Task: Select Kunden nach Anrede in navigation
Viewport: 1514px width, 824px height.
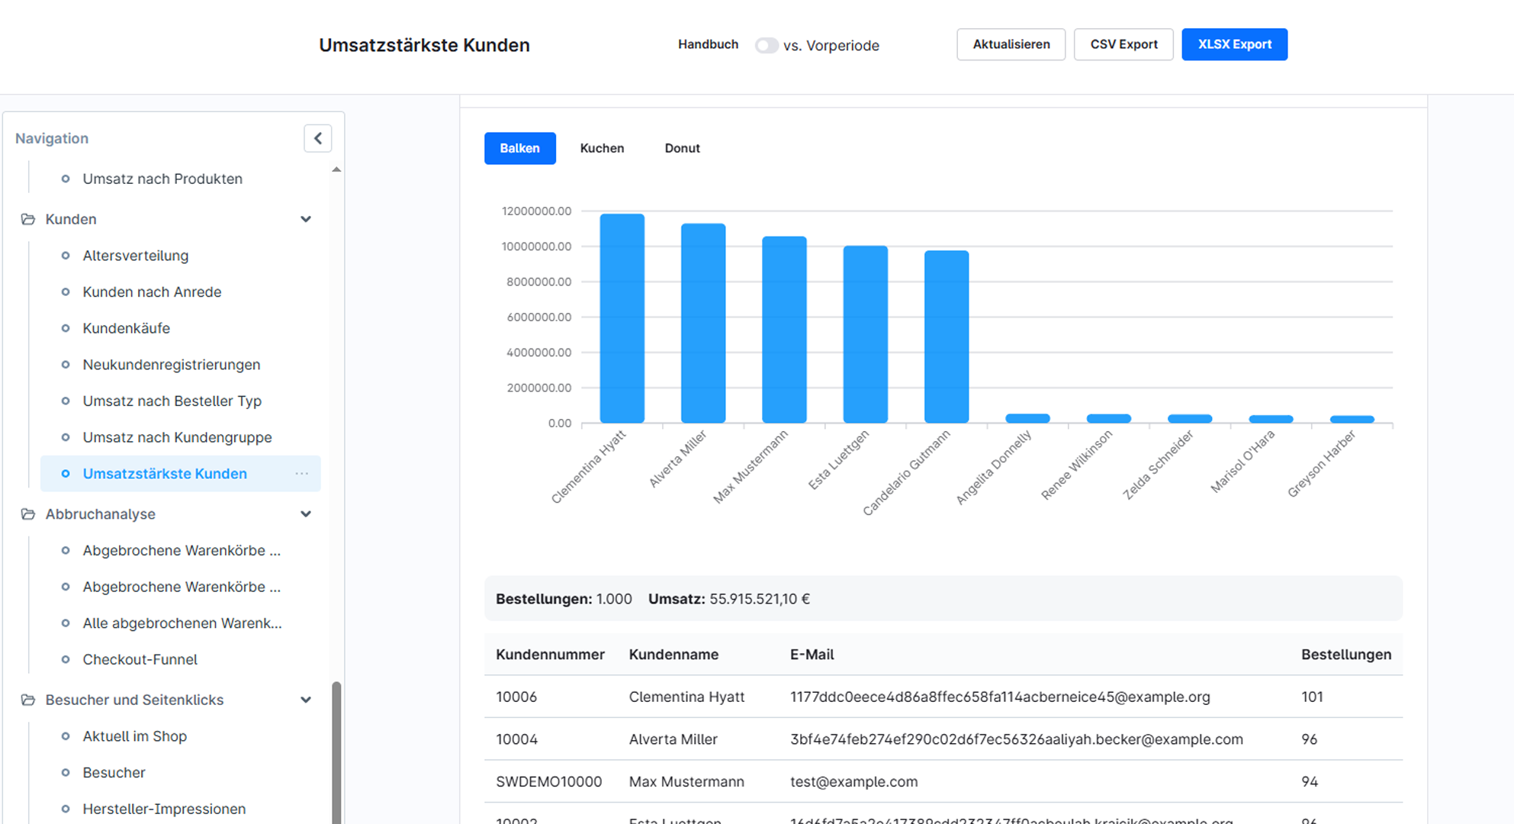Action: [x=152, y=292]
